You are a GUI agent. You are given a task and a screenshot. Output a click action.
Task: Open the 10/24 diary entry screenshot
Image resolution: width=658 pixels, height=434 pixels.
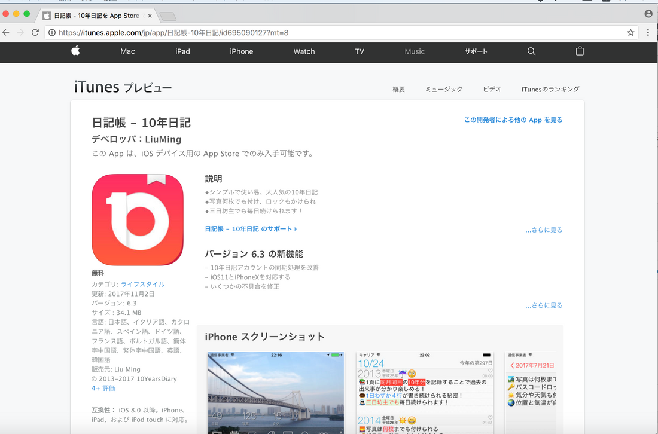425,393
